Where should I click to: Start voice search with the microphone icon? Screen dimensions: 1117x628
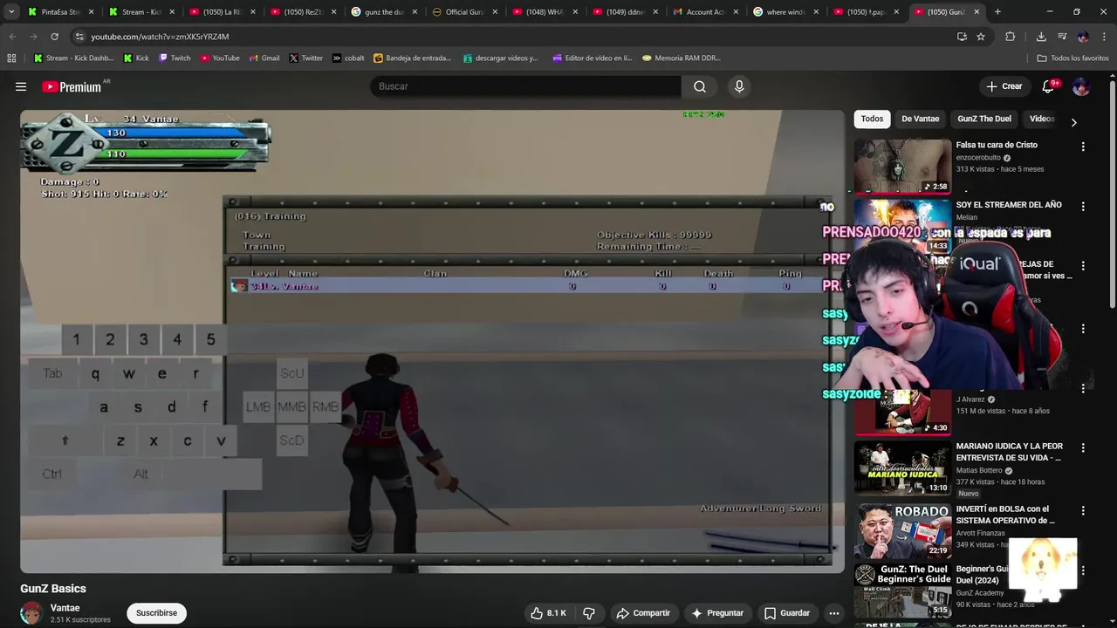tap(739, 86)
